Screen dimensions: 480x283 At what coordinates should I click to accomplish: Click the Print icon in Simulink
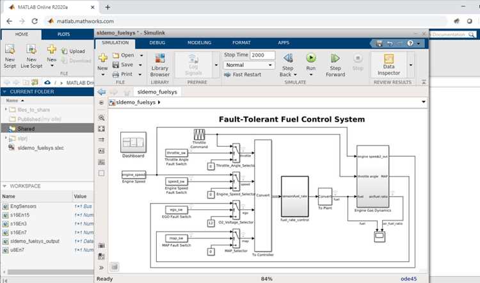click(116, 74)
